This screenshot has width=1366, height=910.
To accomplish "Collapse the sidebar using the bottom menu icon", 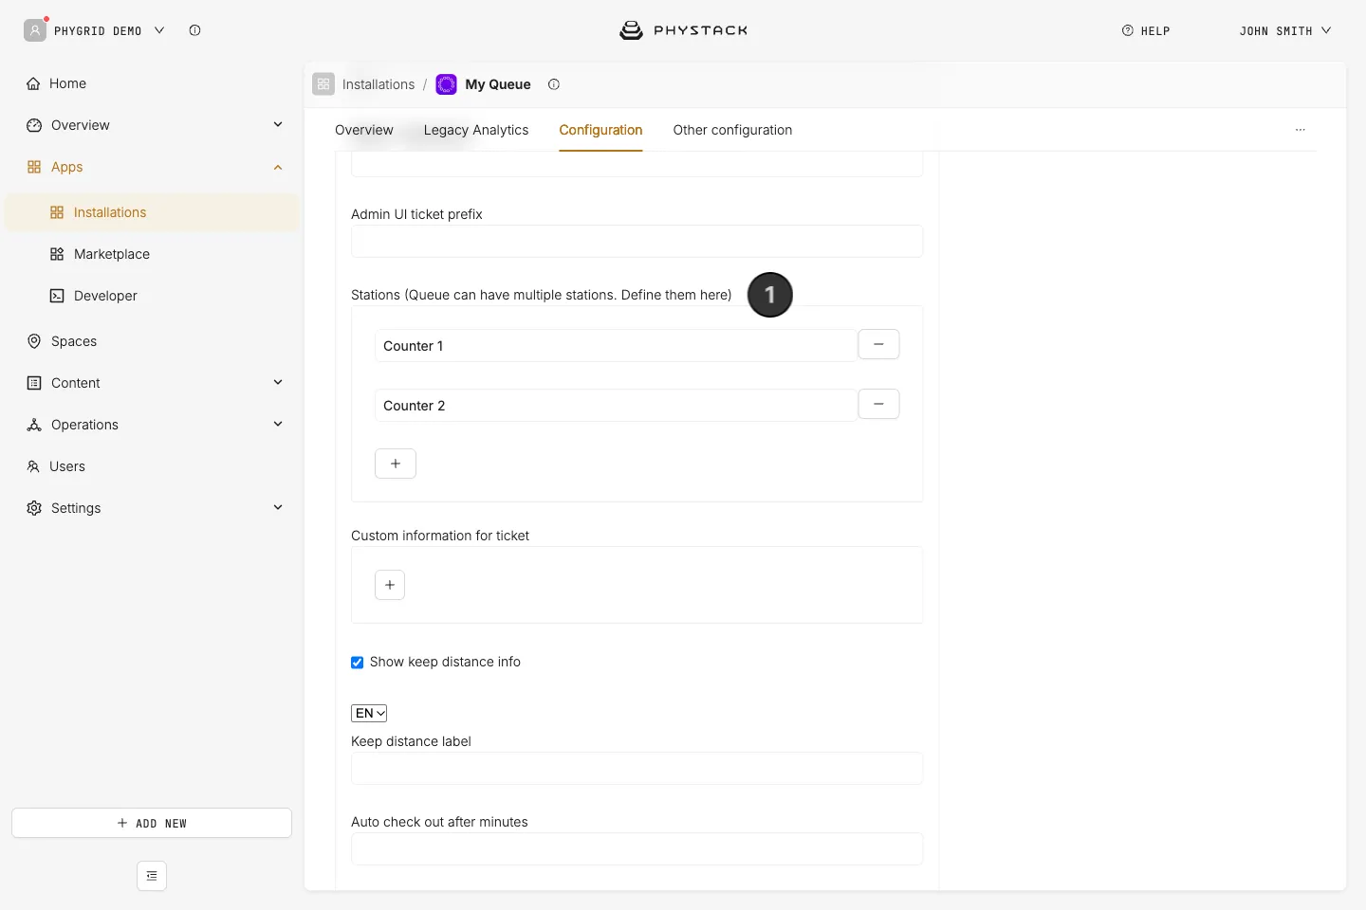I will 152,876.
